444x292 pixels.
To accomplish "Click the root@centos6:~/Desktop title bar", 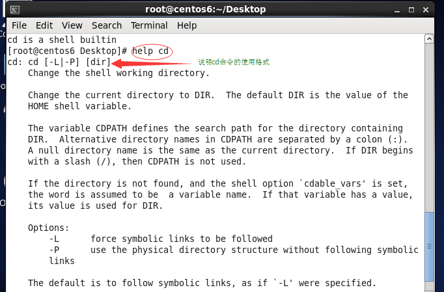I will point(205,9).
